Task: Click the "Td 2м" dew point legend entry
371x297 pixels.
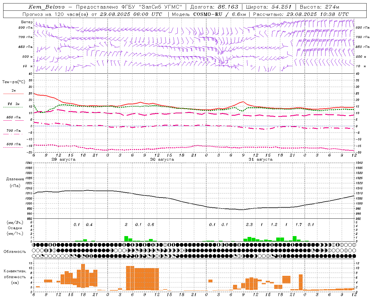Action: coord(14,104)
